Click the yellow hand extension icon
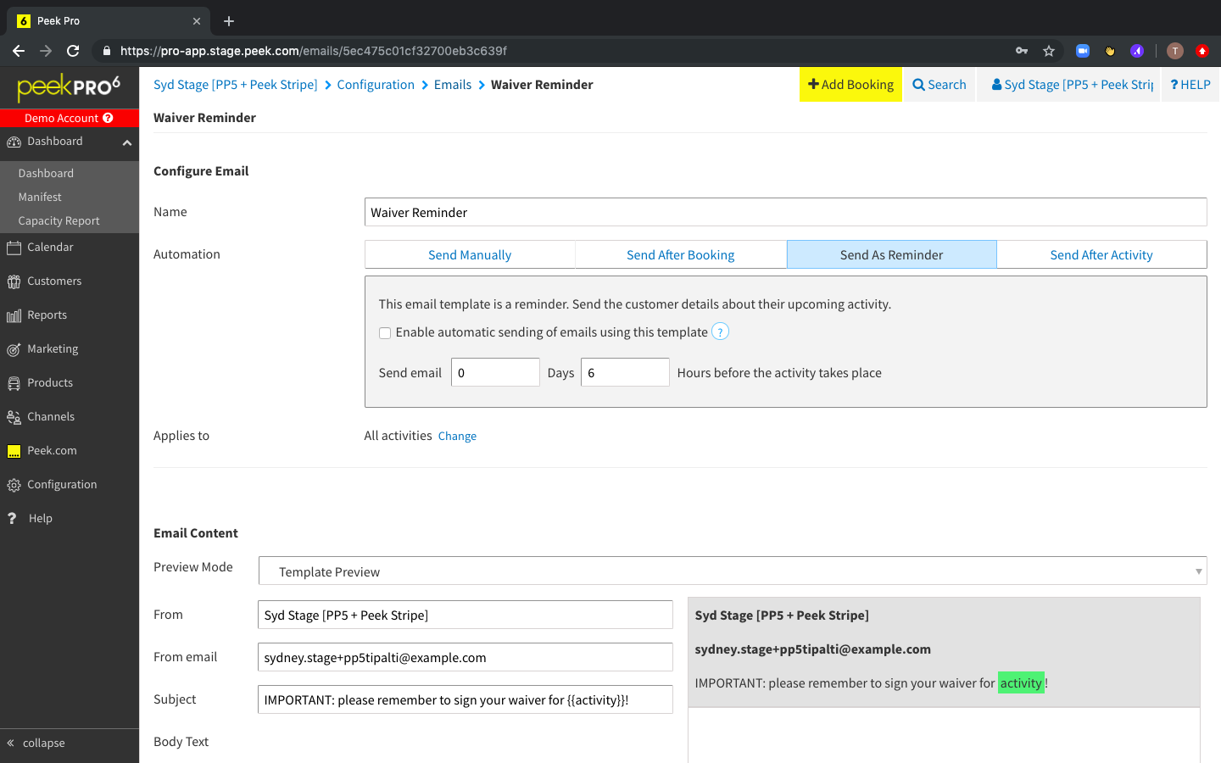This screenshot has width=1221, height=763. 1110,51
